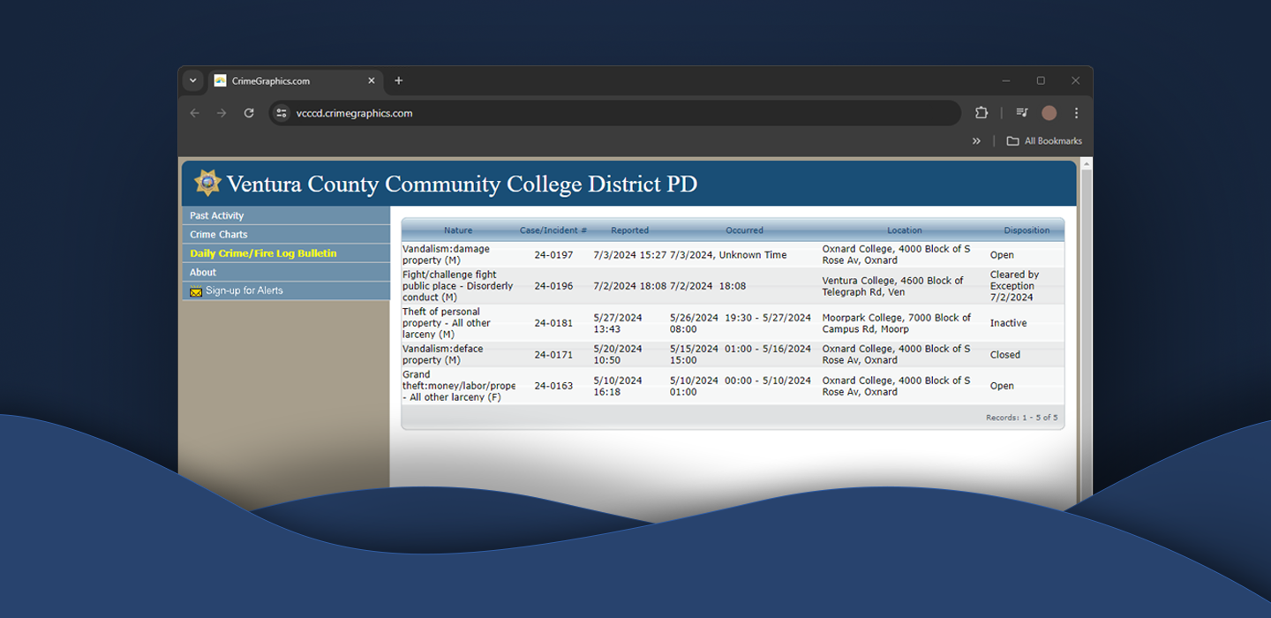This screenshot has height=618, width=1271.
Task: Open Daily Crime/Fire Log Bulletin
Action: coord(286,253)
